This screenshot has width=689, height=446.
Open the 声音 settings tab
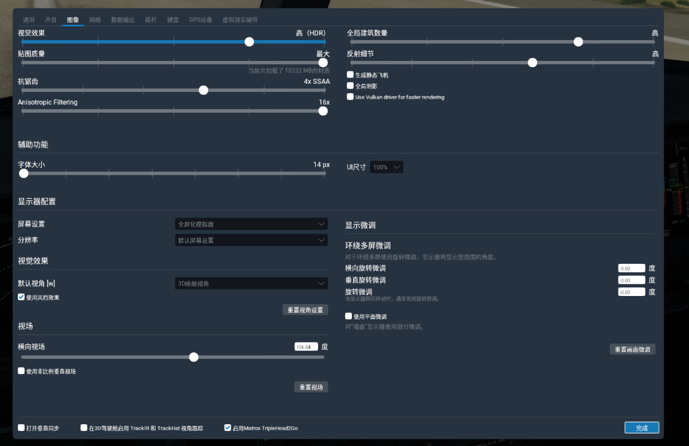click(x=51, y=20)
